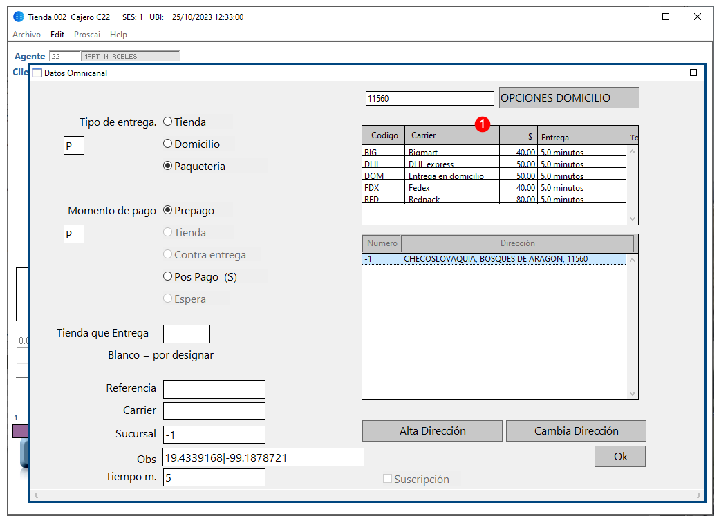Choose the Pos Pago (S) option

[168, 277]
